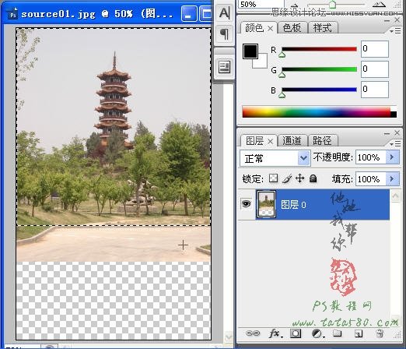
Task: Open the Character panel icon
Action: (224, 12)
